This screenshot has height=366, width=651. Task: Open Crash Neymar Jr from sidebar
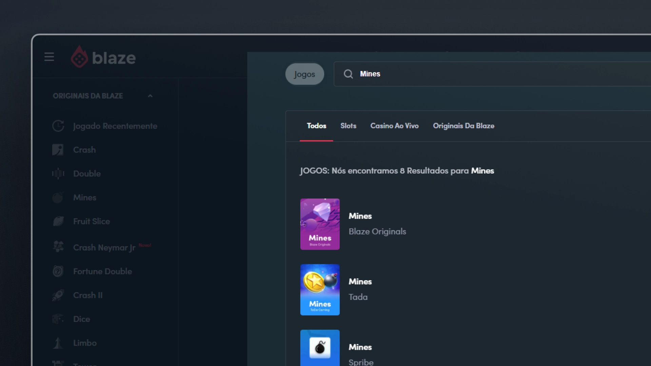(104, 248)
